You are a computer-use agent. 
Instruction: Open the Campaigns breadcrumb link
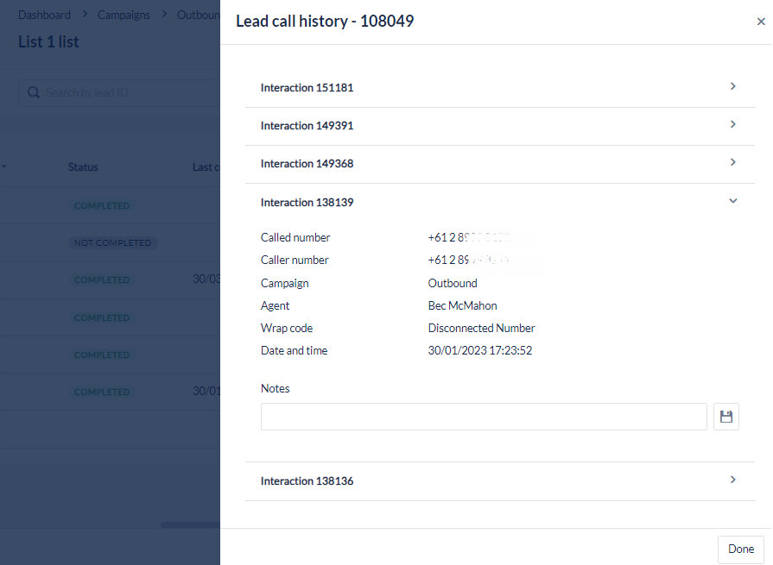(124, 15)
